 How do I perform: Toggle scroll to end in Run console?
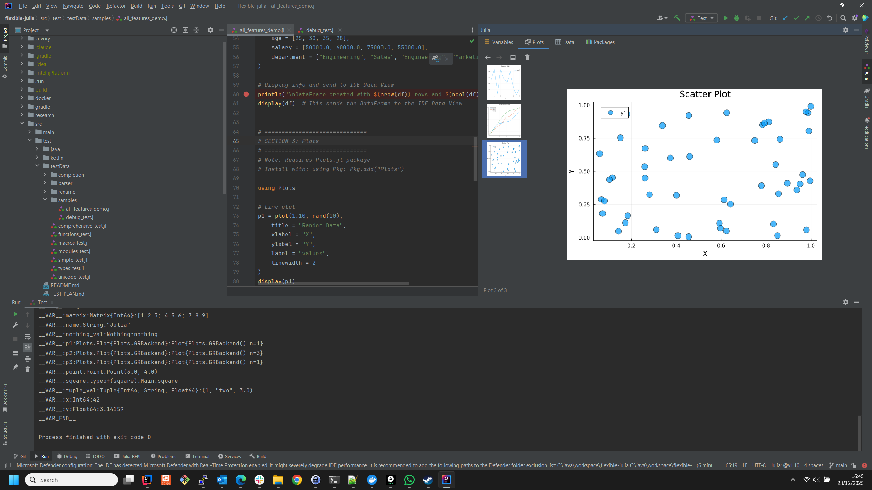tap(28, 347)
